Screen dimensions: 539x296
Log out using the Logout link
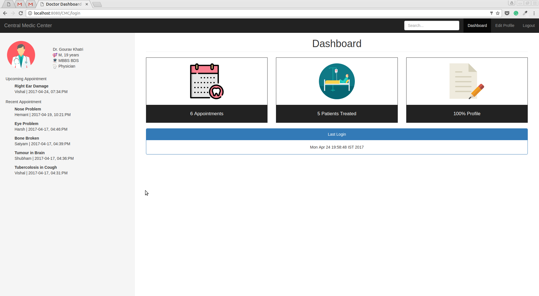pyautogui.click(x=528, y=26)
